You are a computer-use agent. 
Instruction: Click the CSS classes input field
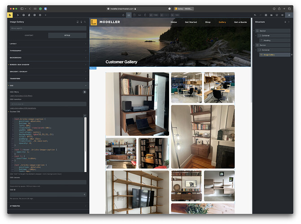[48, 182]
